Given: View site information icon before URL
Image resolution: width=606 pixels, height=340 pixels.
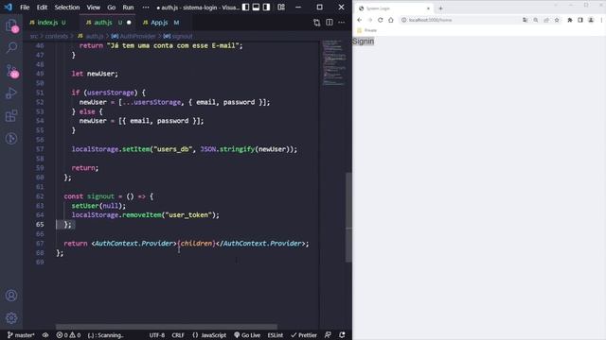Looking at the screenshot, I should [404, 20].
